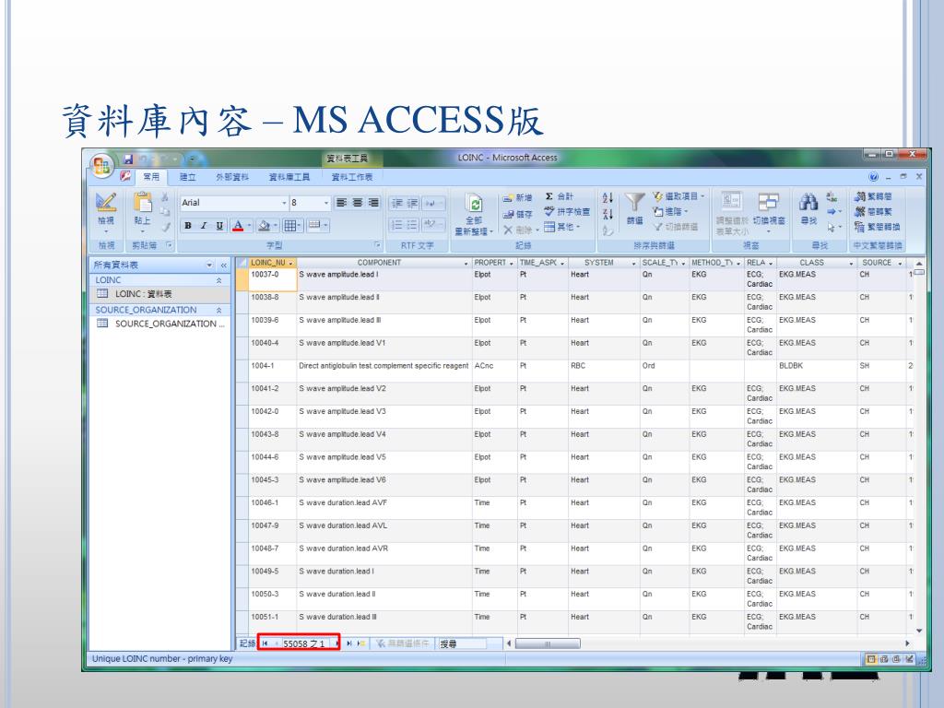The height and width of the screenshot is (708, 944).
Task: Click the 搜尋 search box
Action: tap(462, 644)
